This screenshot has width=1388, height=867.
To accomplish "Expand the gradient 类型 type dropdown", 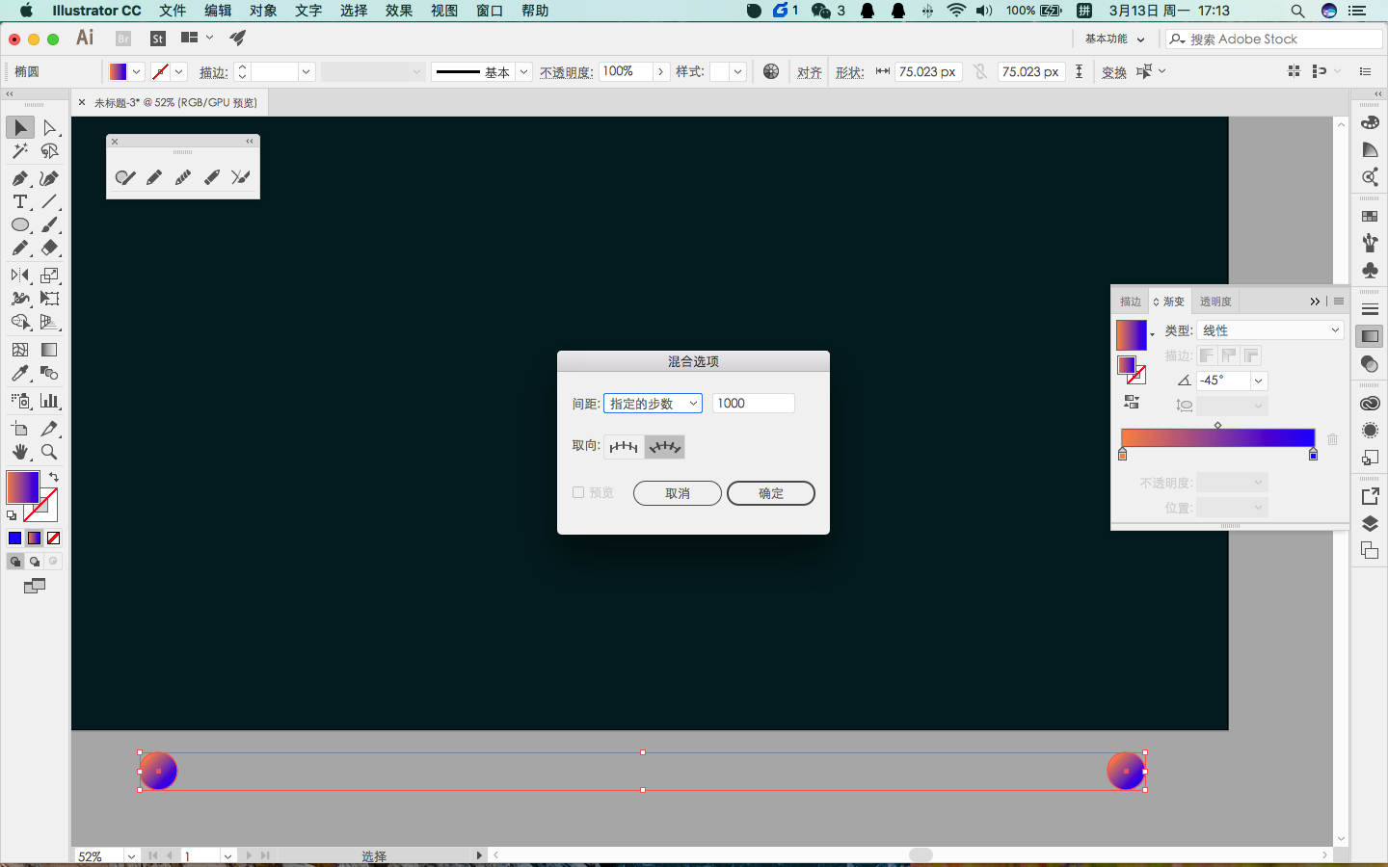I will click(x=1270, y=330).
